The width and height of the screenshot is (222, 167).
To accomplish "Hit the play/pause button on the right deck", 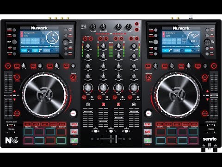I will click(x=148, y=141).
